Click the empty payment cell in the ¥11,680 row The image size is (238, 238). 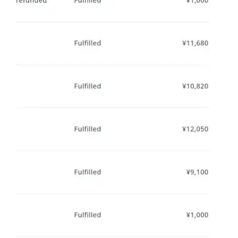44,43
